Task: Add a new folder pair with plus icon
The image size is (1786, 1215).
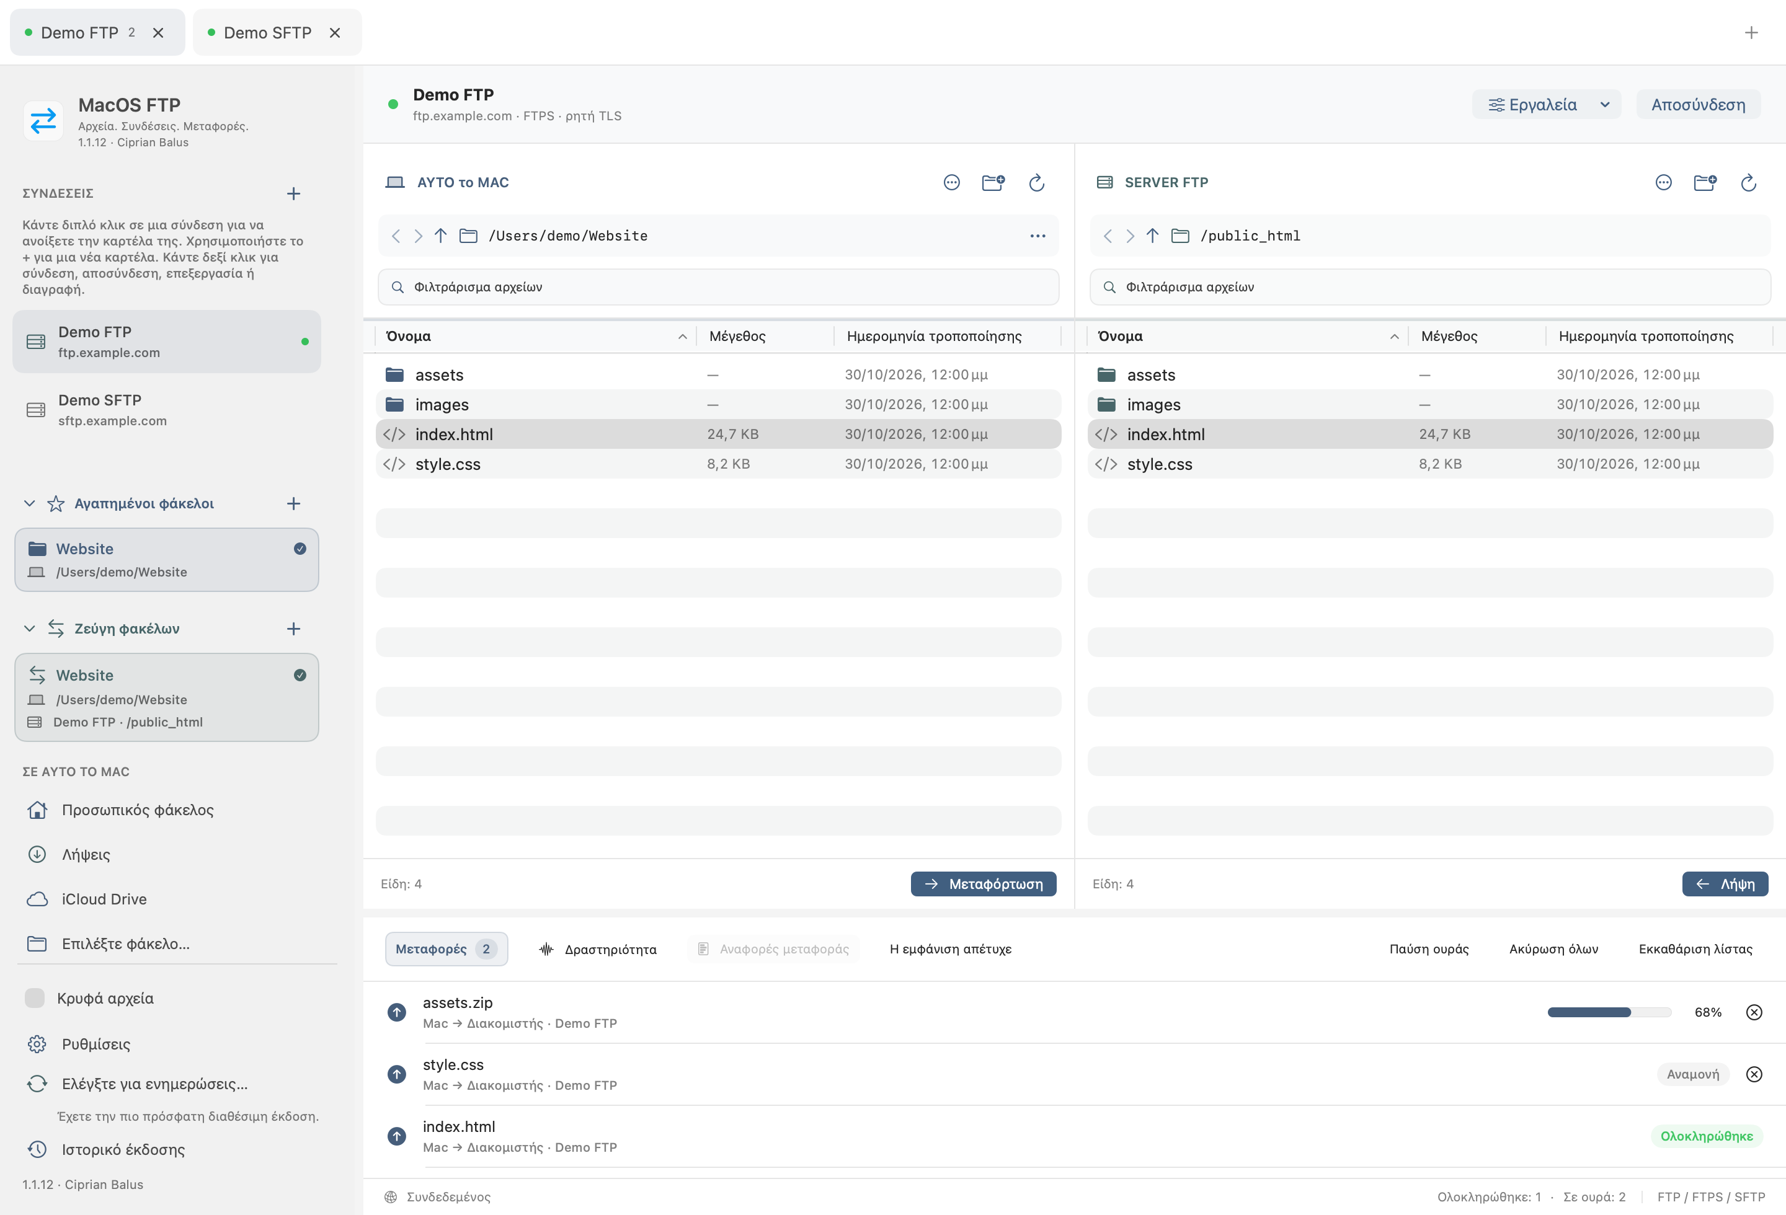Action: [293, 629]
